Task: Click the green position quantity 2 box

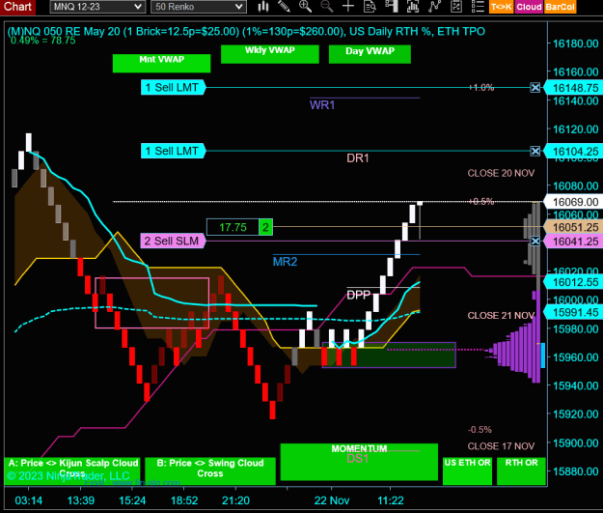Action: click(265, 227)
